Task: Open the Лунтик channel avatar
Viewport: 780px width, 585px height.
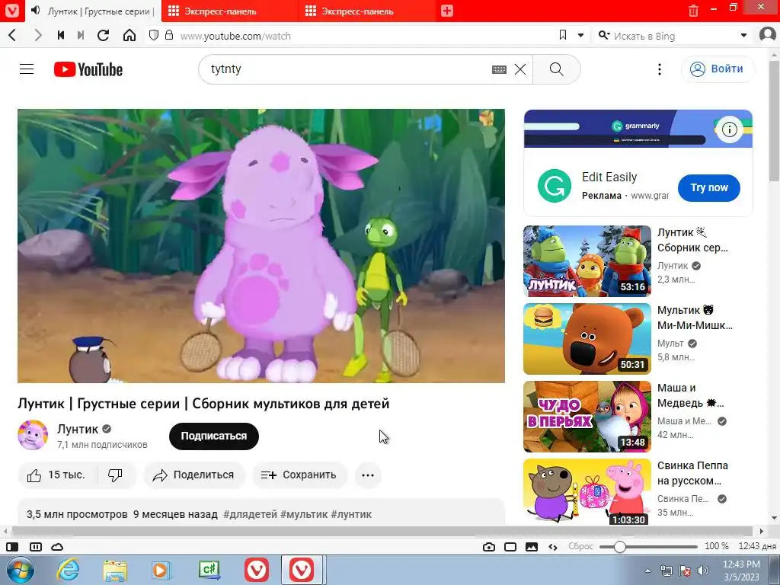Action: click(x=33, y=435)
